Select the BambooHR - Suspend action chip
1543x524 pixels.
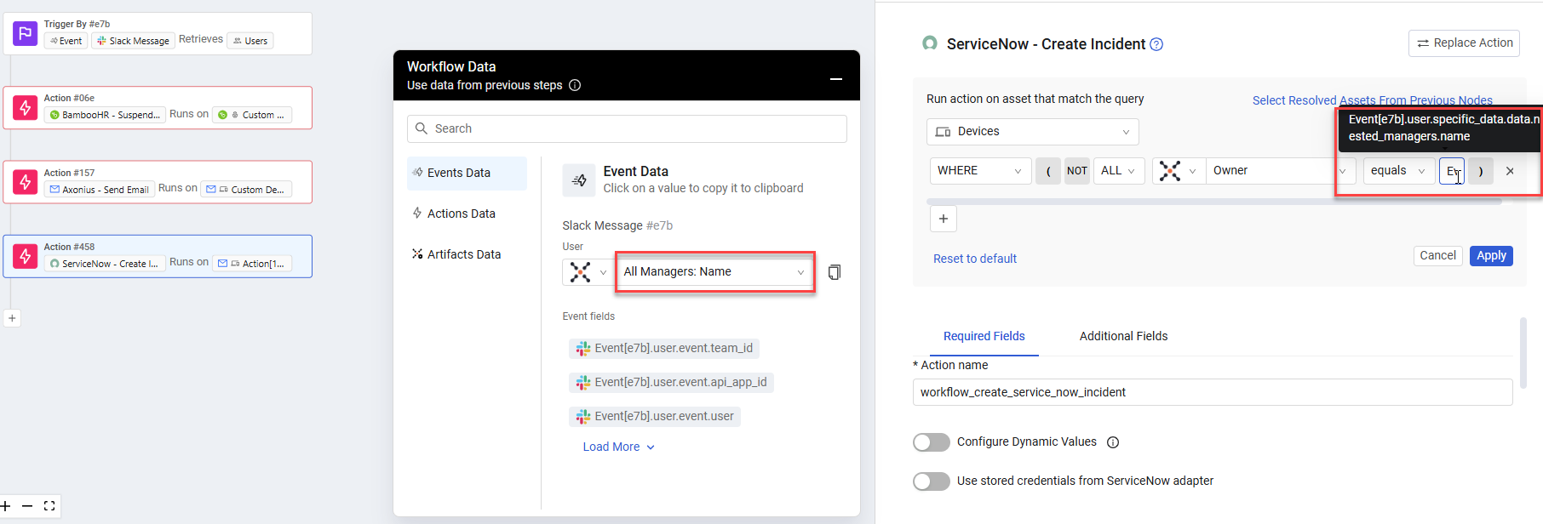pyautogui.click(x=105, y=115)
